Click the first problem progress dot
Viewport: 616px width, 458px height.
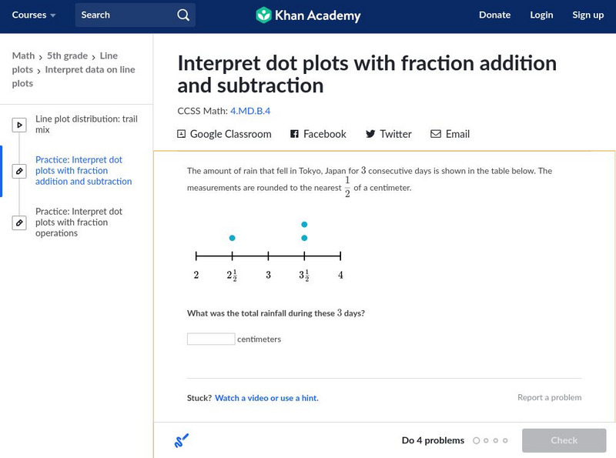pos(477,441)
